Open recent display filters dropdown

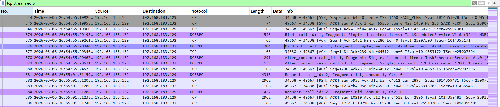point(488,3)
